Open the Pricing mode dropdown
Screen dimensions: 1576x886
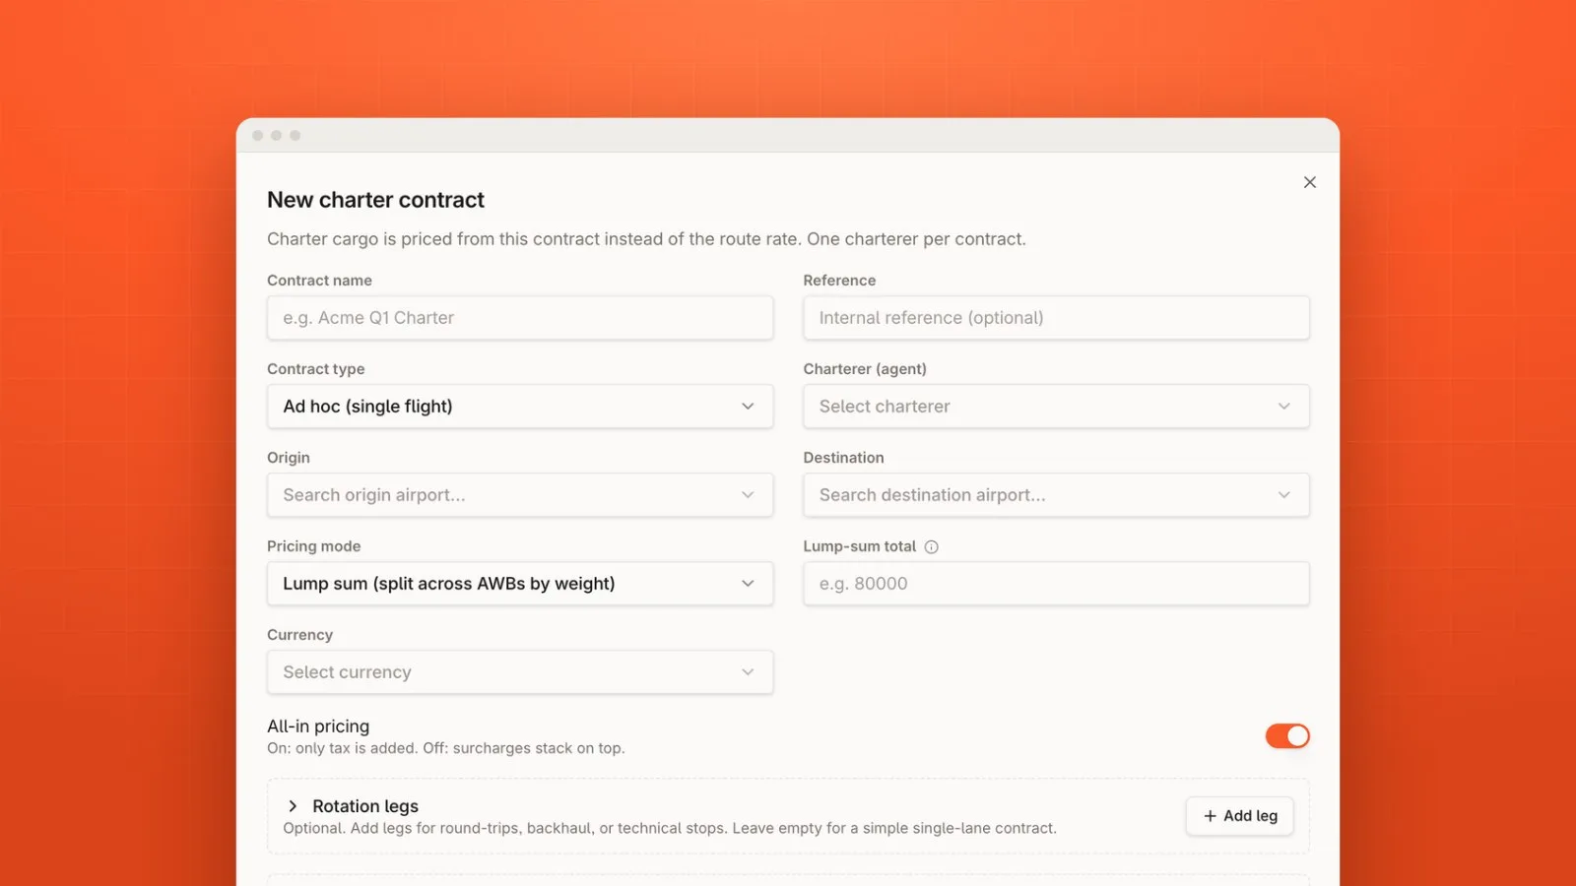(x=520, y=584)
